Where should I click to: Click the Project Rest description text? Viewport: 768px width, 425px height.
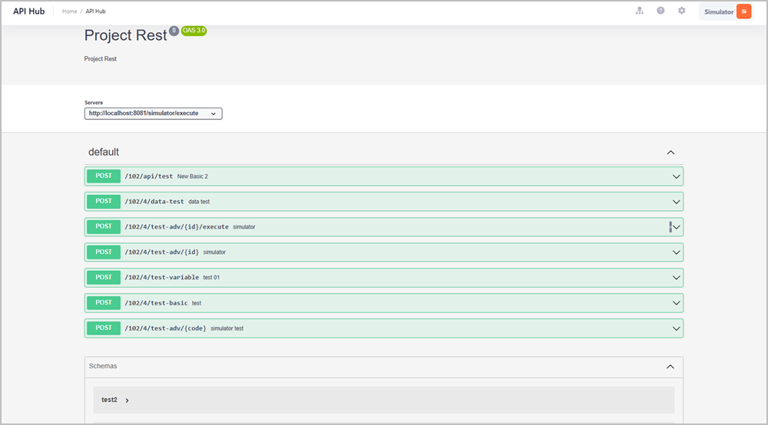coord(100,59)
